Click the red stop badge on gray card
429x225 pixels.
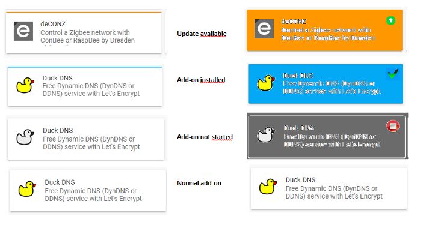(393, 126)
